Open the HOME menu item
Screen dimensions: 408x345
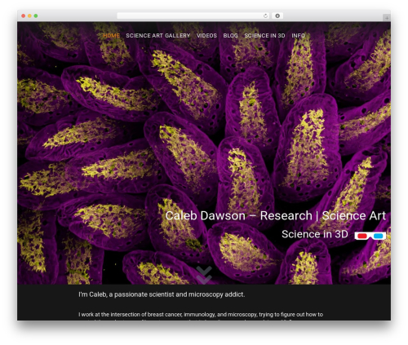[111, 36]
